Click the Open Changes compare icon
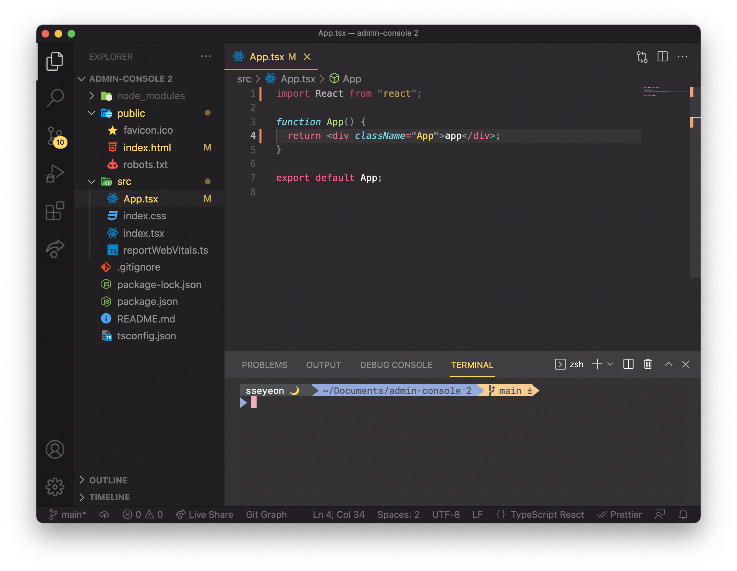The width and height of the screenshot is (737, 571). (642, 57)
